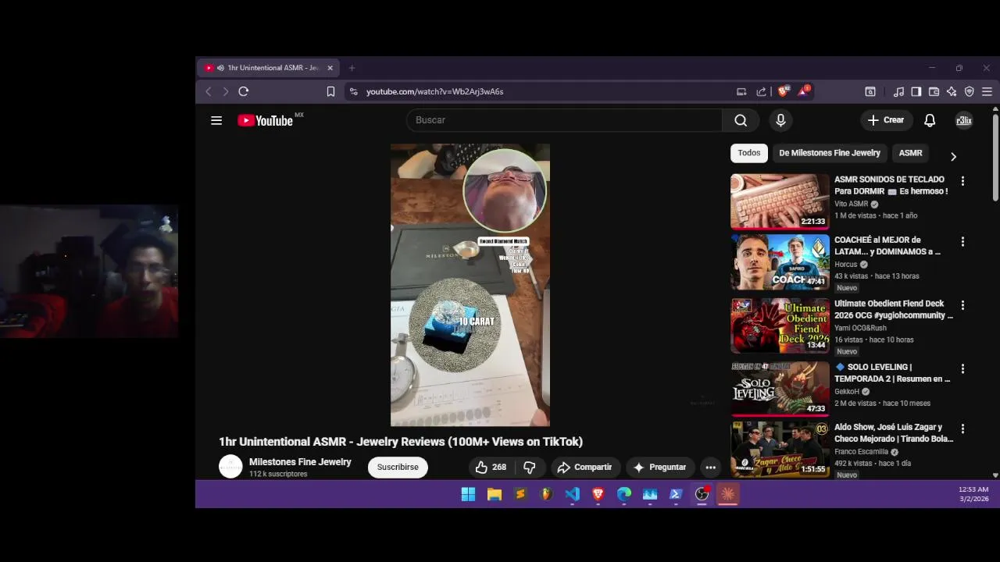Viewport: 1000px width, 562px height.
Task: View site information icon in address bar
Action: 353,91
